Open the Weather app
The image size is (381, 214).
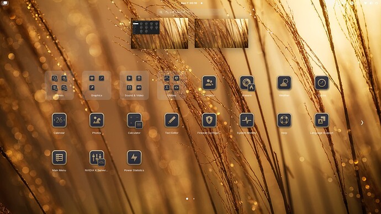click(284, 83)
